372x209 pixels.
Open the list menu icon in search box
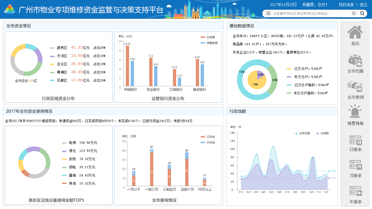[268, 13]
